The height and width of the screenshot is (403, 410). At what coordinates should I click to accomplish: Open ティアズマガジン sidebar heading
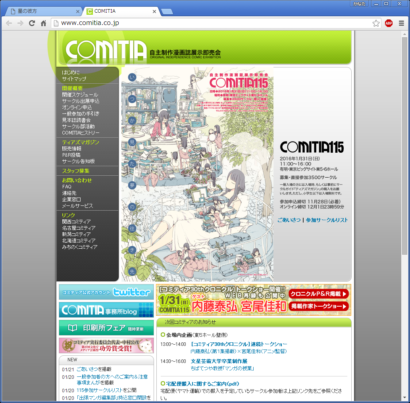click(x=81, y=142)
